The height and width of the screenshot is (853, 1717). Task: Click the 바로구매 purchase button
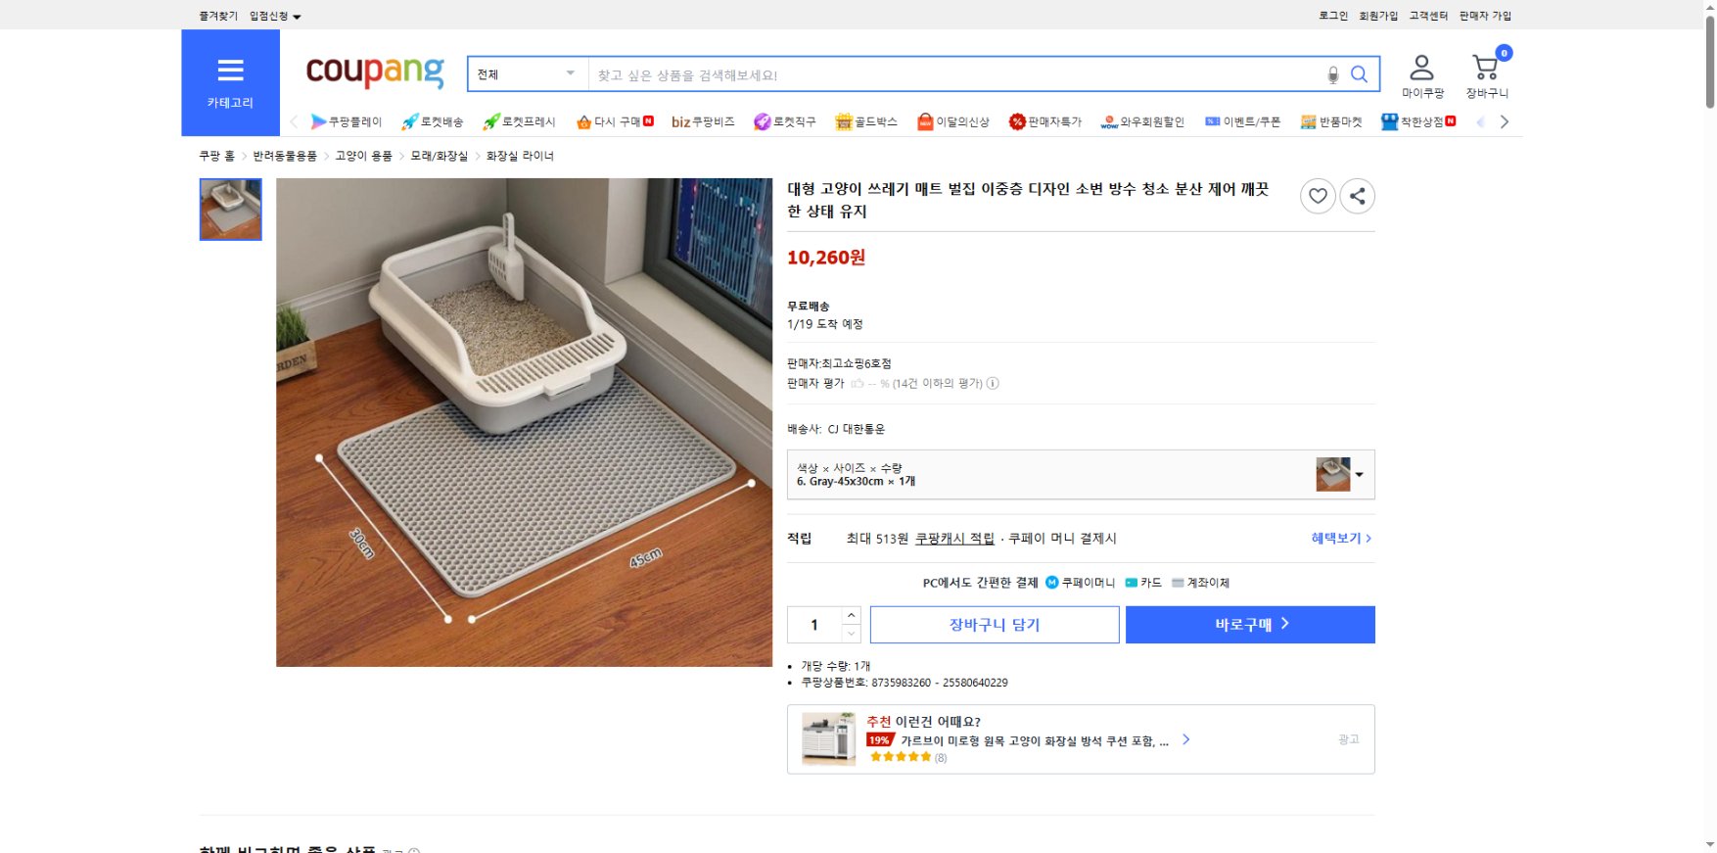point(1250,624)
